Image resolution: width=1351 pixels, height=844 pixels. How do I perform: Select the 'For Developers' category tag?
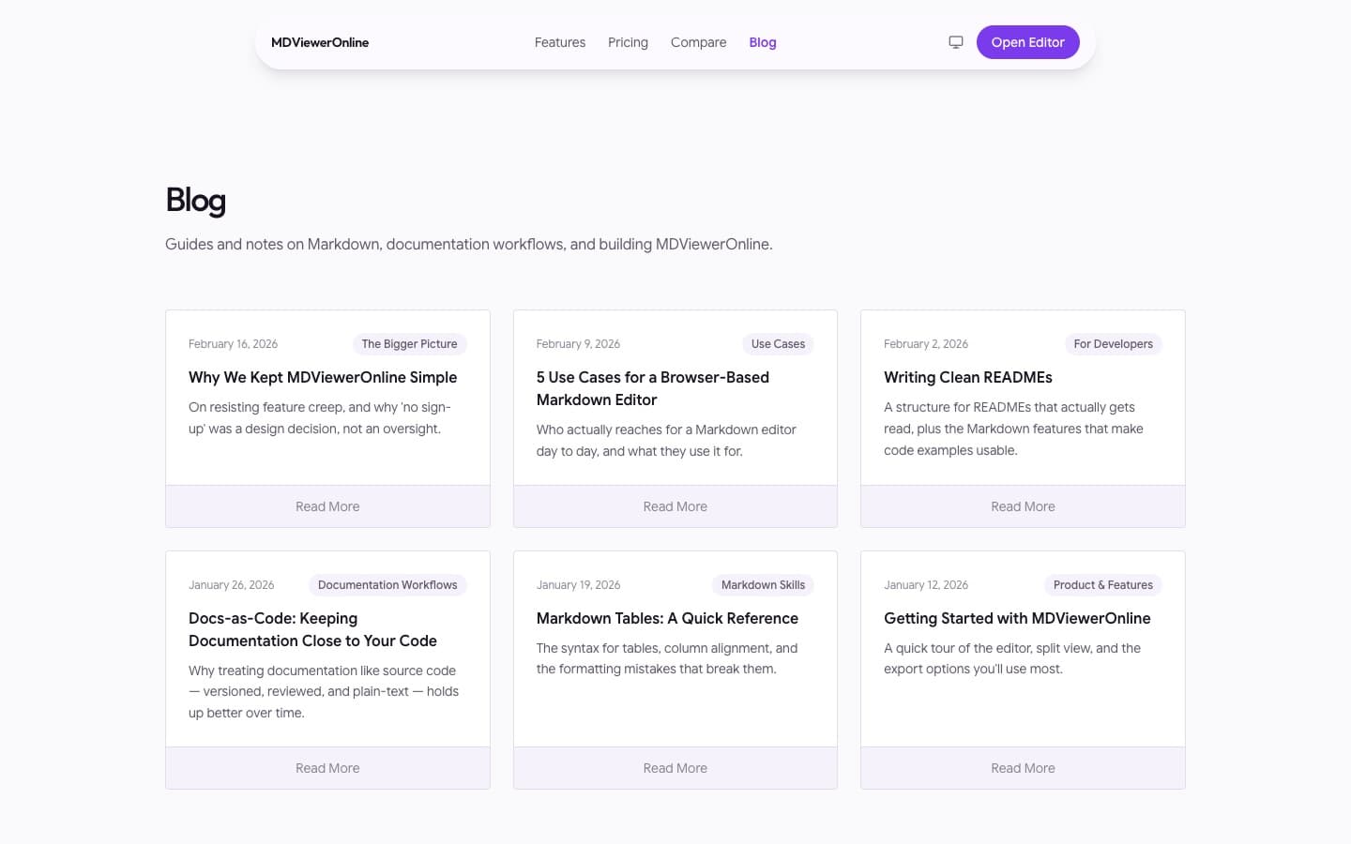1114,344
